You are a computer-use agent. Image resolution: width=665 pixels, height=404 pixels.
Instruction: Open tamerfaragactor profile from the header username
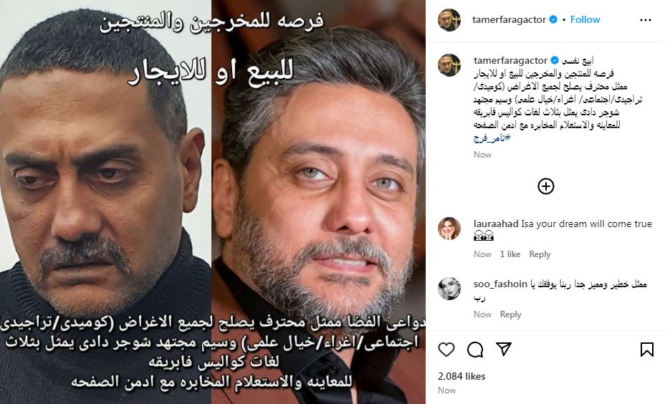(509, 19)
